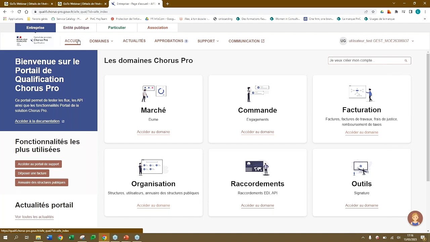Go to Accueil in navigation
This screenshot has height=242, width=430.
pyautogui.click(x=72, y=41)
